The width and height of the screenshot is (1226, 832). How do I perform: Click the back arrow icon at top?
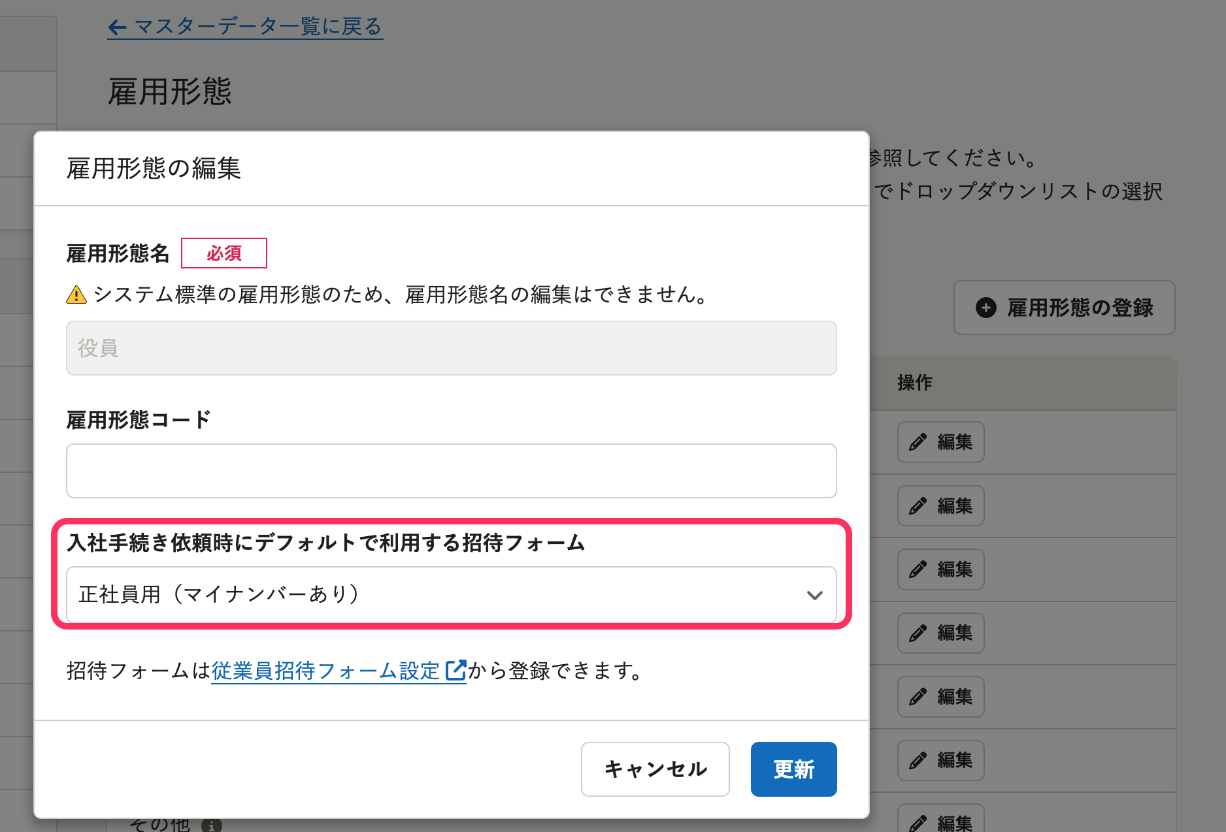click(x=118, y=27)
